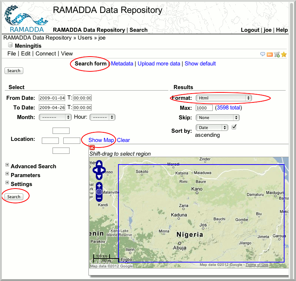296x281 pixels.
Task: Click the RSS feed icon
Action: tap(270, 54)
